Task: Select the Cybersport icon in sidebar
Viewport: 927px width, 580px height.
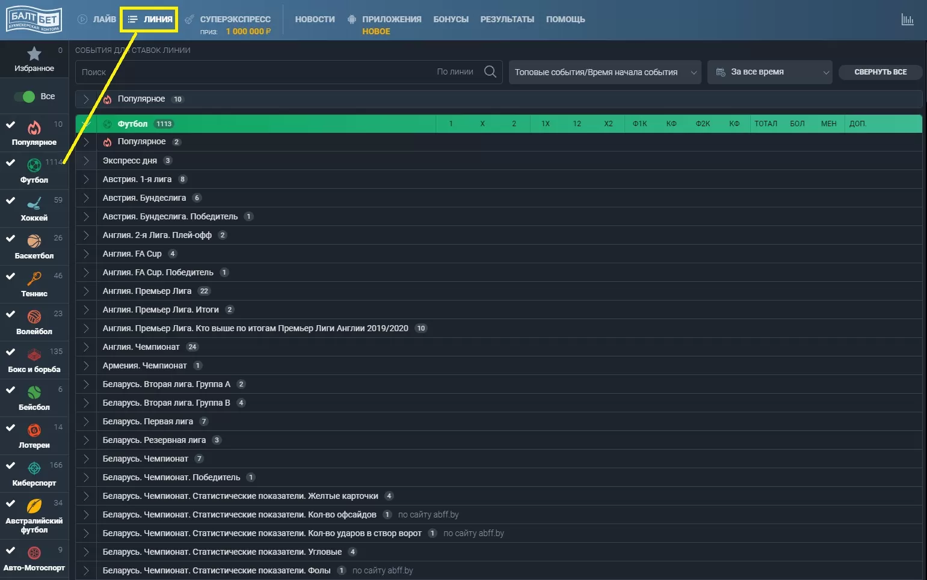Action: pyautogui.click(x=34, y=468)
